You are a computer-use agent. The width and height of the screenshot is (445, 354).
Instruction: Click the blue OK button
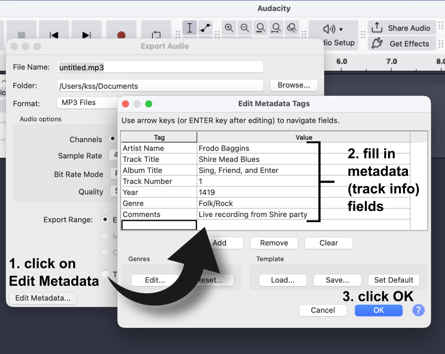click(x=379, y=311)
